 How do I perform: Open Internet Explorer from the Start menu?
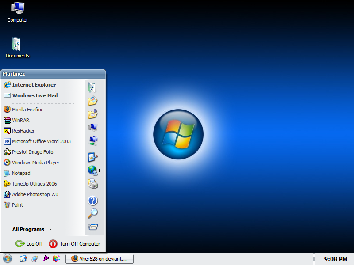tap(30, 85)
